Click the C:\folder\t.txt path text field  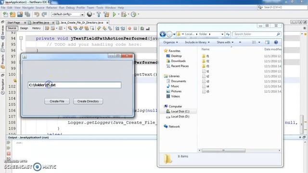pos(75,85)
